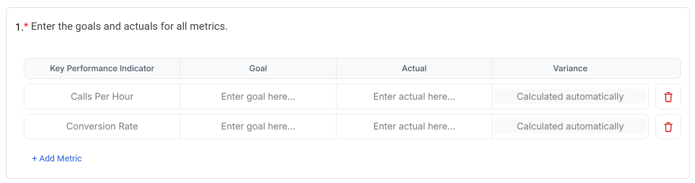This screenshot has height=183, width=695.
Task: Delete the Conversion Rate metric row
Action: point(668,127)
